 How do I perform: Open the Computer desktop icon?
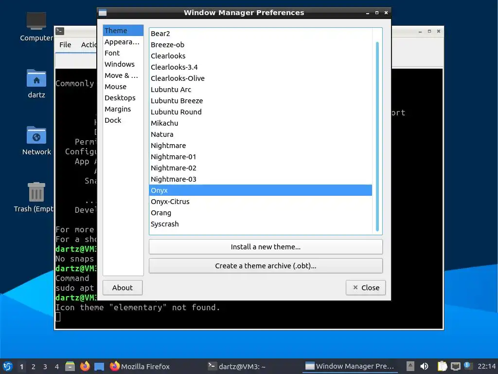point(36,27)
